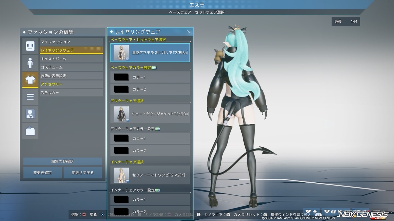Click インナーウェア選択 section heading

(127, 162)
